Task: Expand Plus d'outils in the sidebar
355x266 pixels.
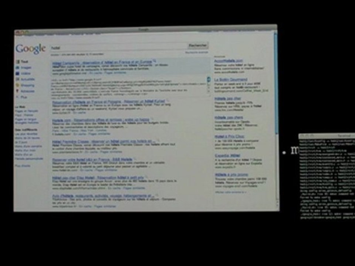Action: (23, 166)
